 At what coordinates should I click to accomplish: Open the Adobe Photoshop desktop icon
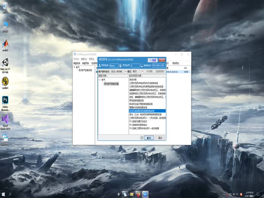coord(5,100)
